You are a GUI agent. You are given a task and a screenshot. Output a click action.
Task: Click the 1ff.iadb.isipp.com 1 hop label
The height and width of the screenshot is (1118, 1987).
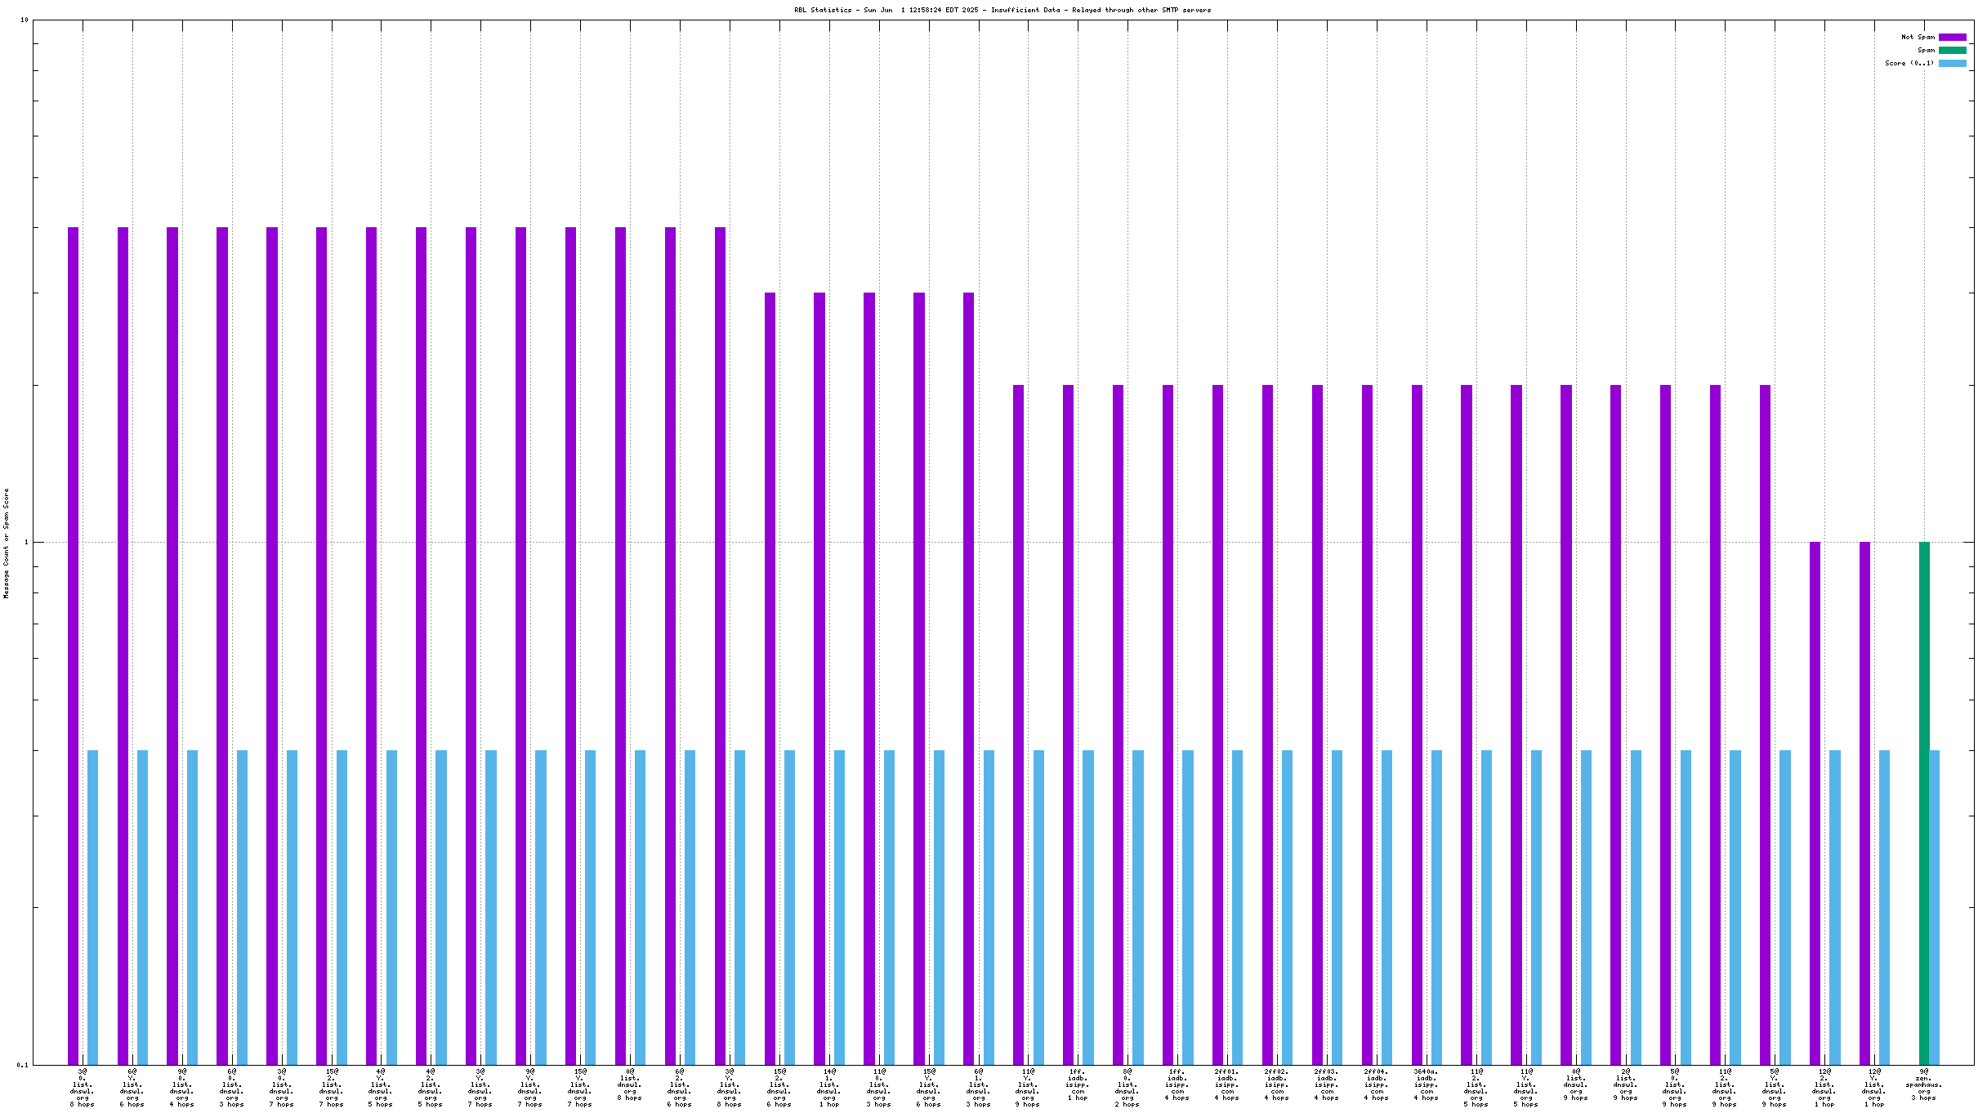tap(1078, 1086)
